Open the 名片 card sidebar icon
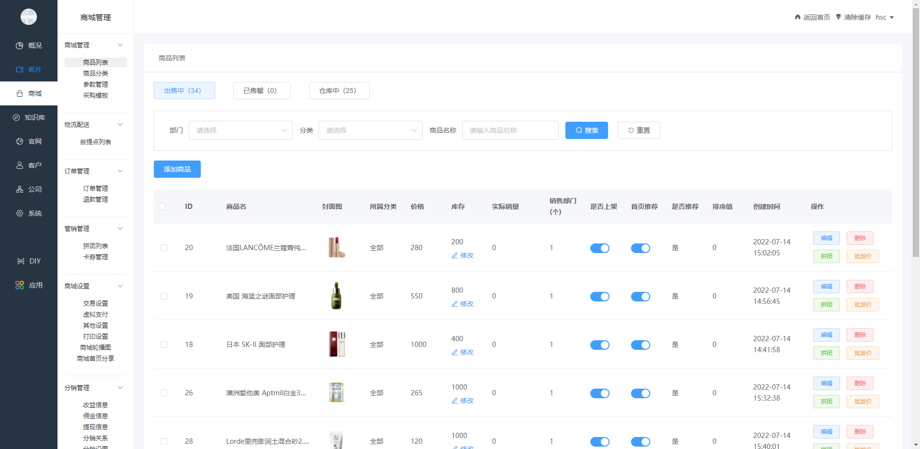The height and width of the screenshot is (449, 920). (x=20, y=69)
